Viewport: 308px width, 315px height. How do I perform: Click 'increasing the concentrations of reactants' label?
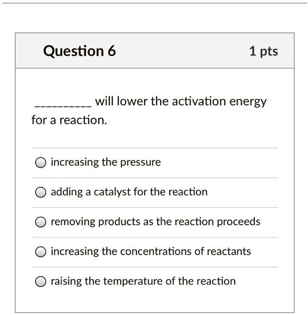[x=151, y=251]
